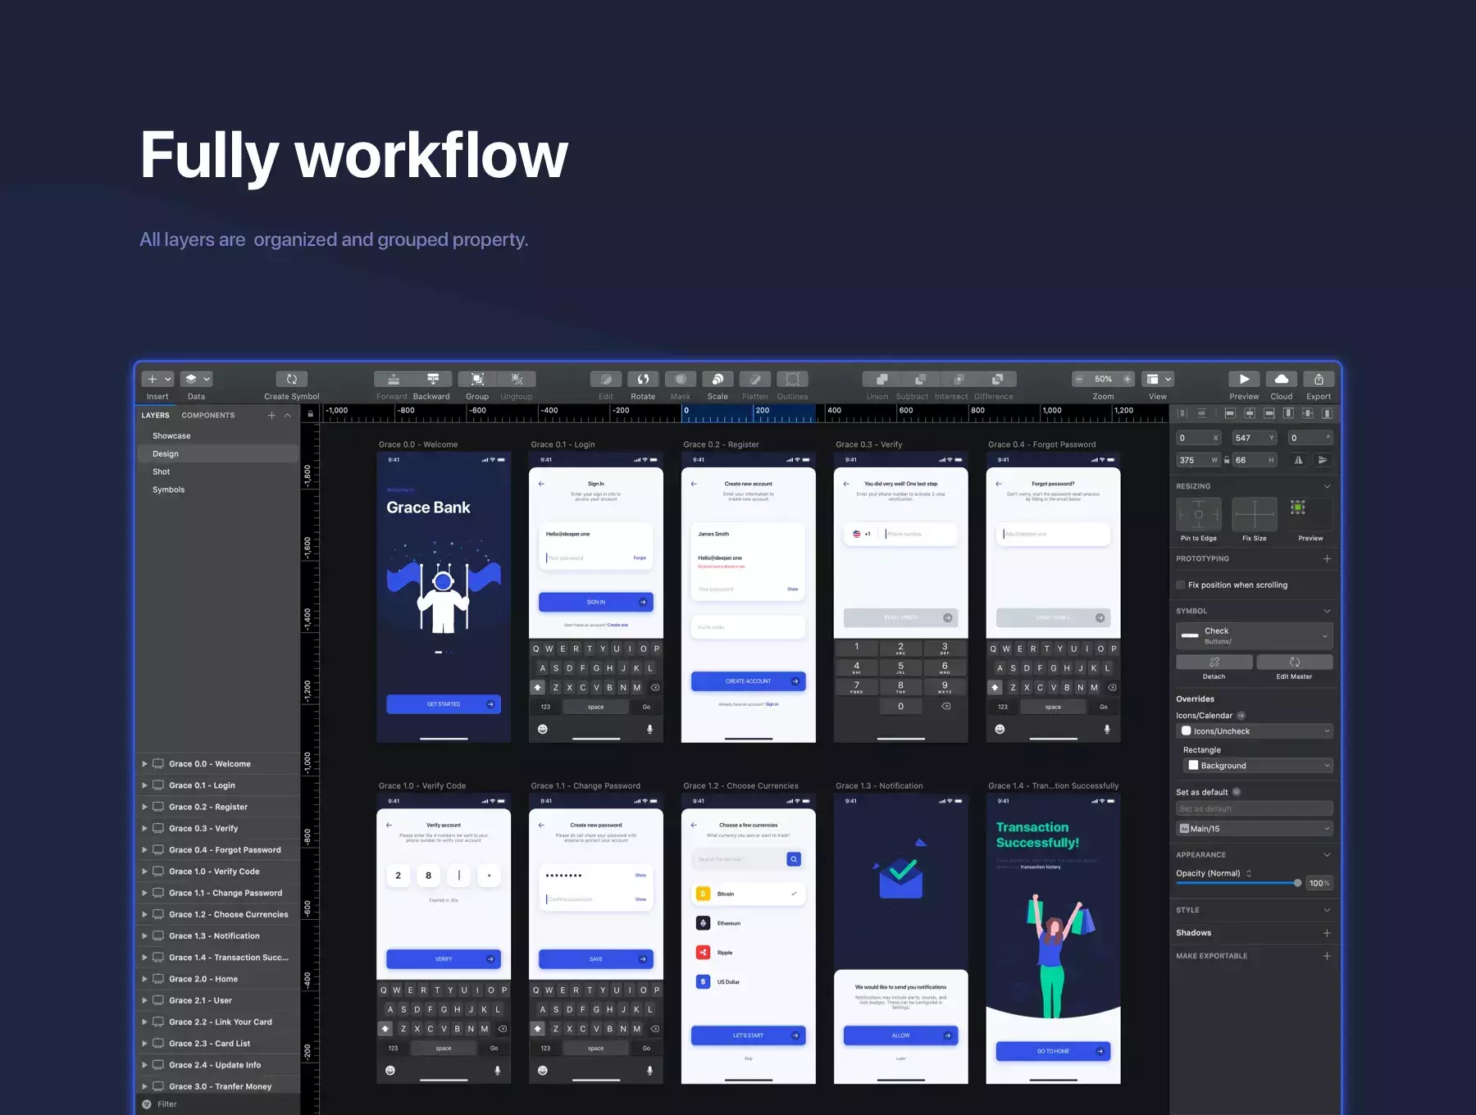Add a Prototyping link
The image size is (1476, 1115).
point(1327,559)
